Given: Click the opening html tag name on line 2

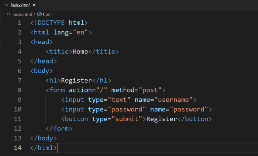Looking at the screenshot, I should tap(41, 33).
